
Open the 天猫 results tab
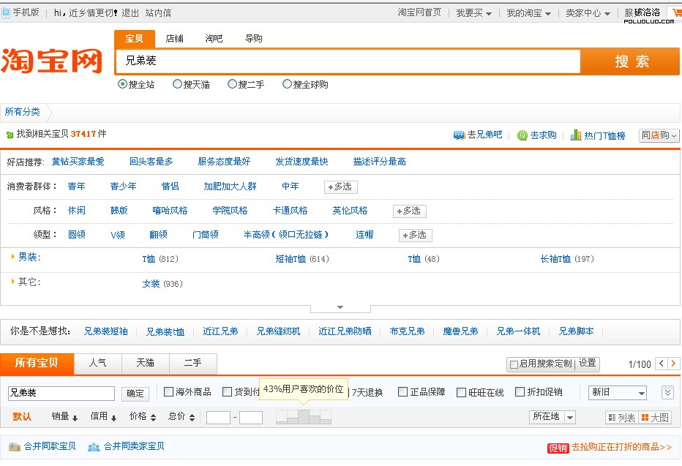[x=145, y=363]
